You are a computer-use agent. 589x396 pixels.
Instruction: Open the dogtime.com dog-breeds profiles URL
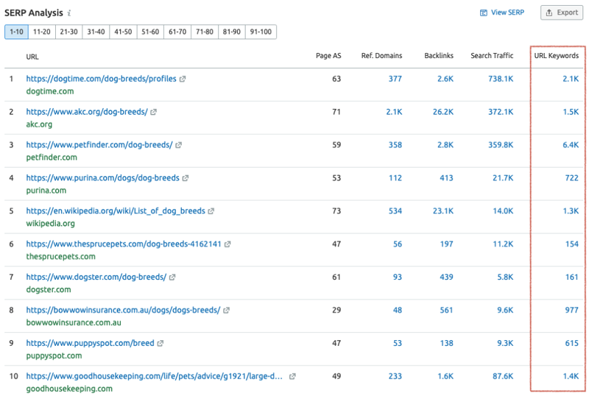point(101,79)
